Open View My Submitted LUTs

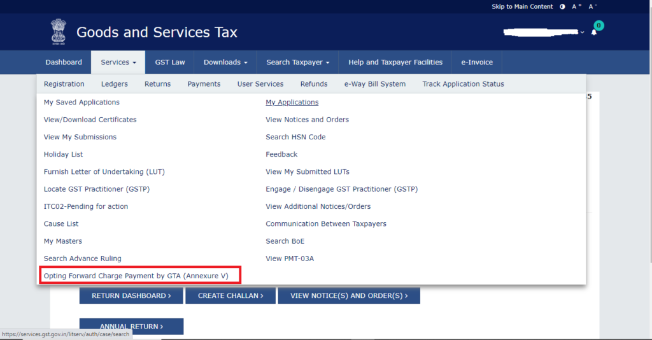click(308, 172)
